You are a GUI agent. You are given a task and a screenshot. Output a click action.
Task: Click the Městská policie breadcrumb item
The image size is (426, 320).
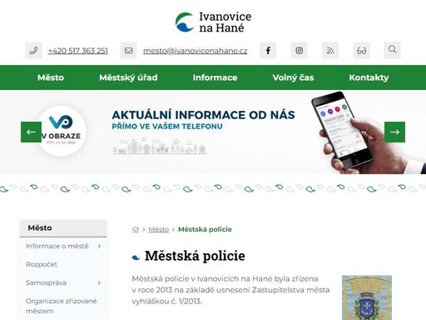click(x=205, y=229)
